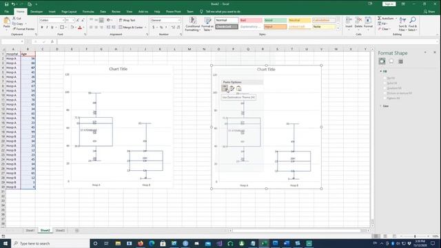Open the Merge & Center dropdown arrow
This screenshot has width=441, height=248.
[x=145, y=28]
